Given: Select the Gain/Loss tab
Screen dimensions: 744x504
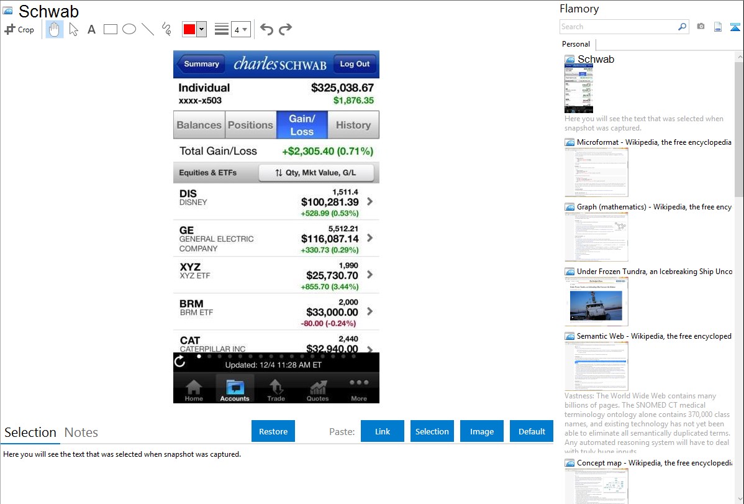Looking at the screenshot, I should (302, 125).
